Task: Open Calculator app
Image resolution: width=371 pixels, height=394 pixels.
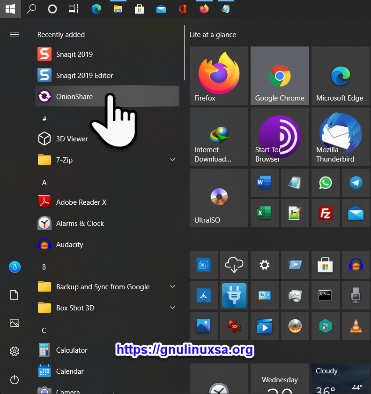Action: [107, 350]
